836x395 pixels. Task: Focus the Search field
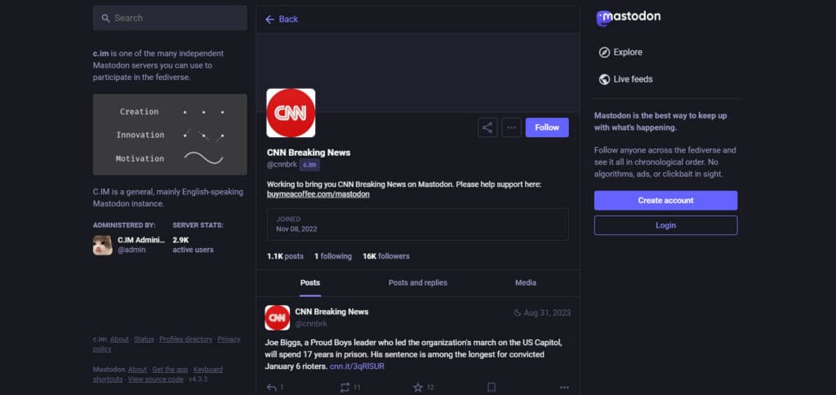[170, 18]
